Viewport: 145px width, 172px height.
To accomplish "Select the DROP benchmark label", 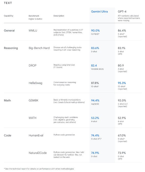I will pyautogui.click(x=33, y=65).
